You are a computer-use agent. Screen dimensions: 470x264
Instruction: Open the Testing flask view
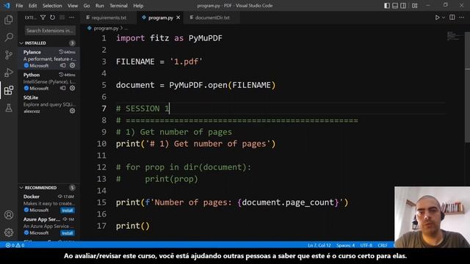tap(9, 108)
